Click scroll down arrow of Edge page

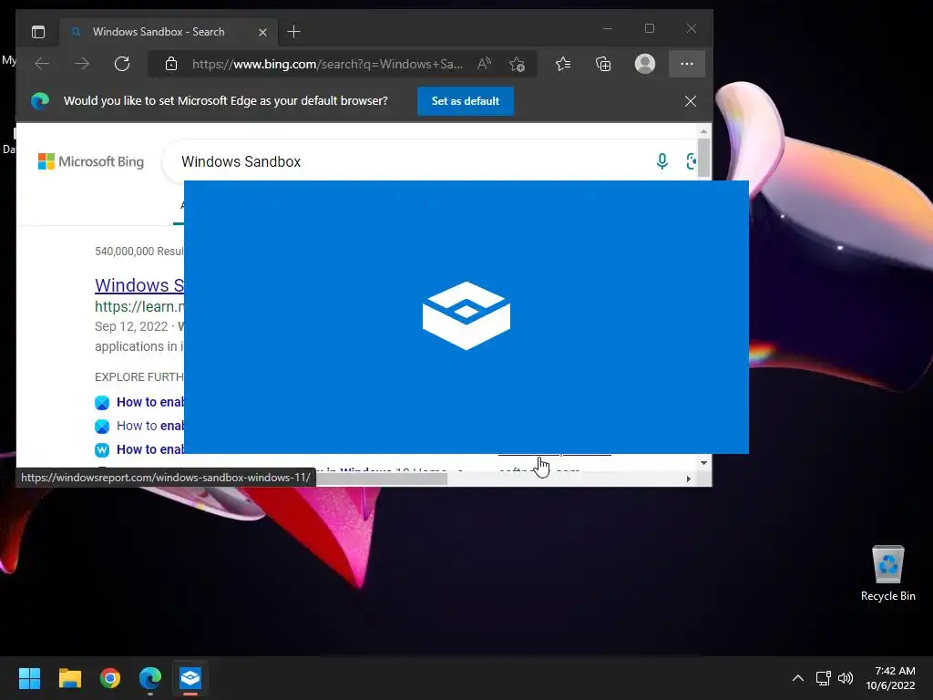click(703, 462)
